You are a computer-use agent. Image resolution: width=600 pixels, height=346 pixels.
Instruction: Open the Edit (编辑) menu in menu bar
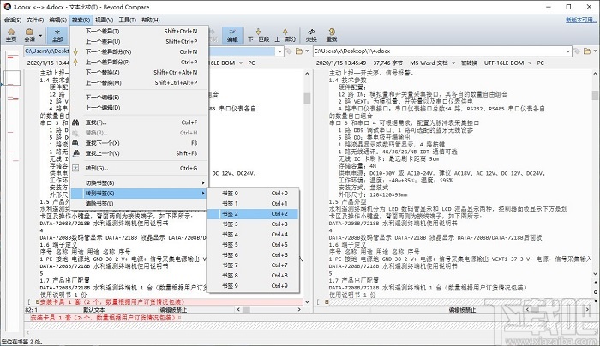click(57, 20)
